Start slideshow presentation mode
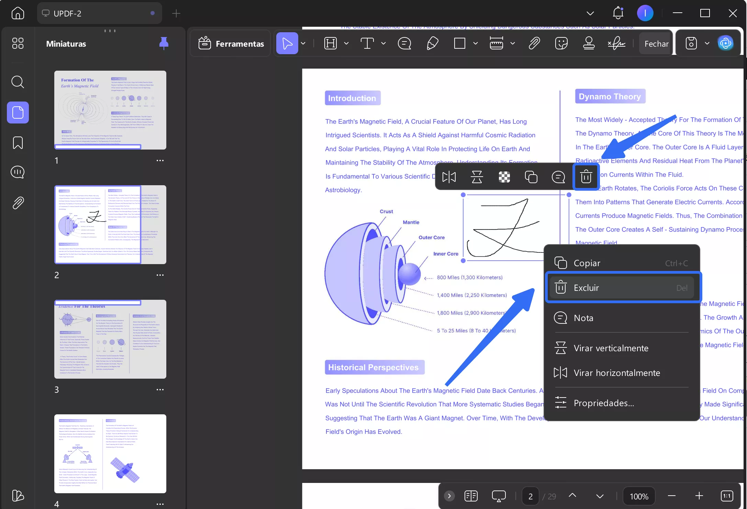 pos(499,496)
